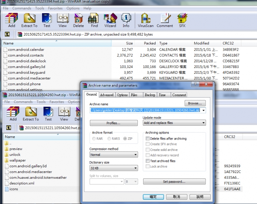Sort by Name column in top window
The width and height of the screenshot is (257, 204).
(x=57, y=43)
